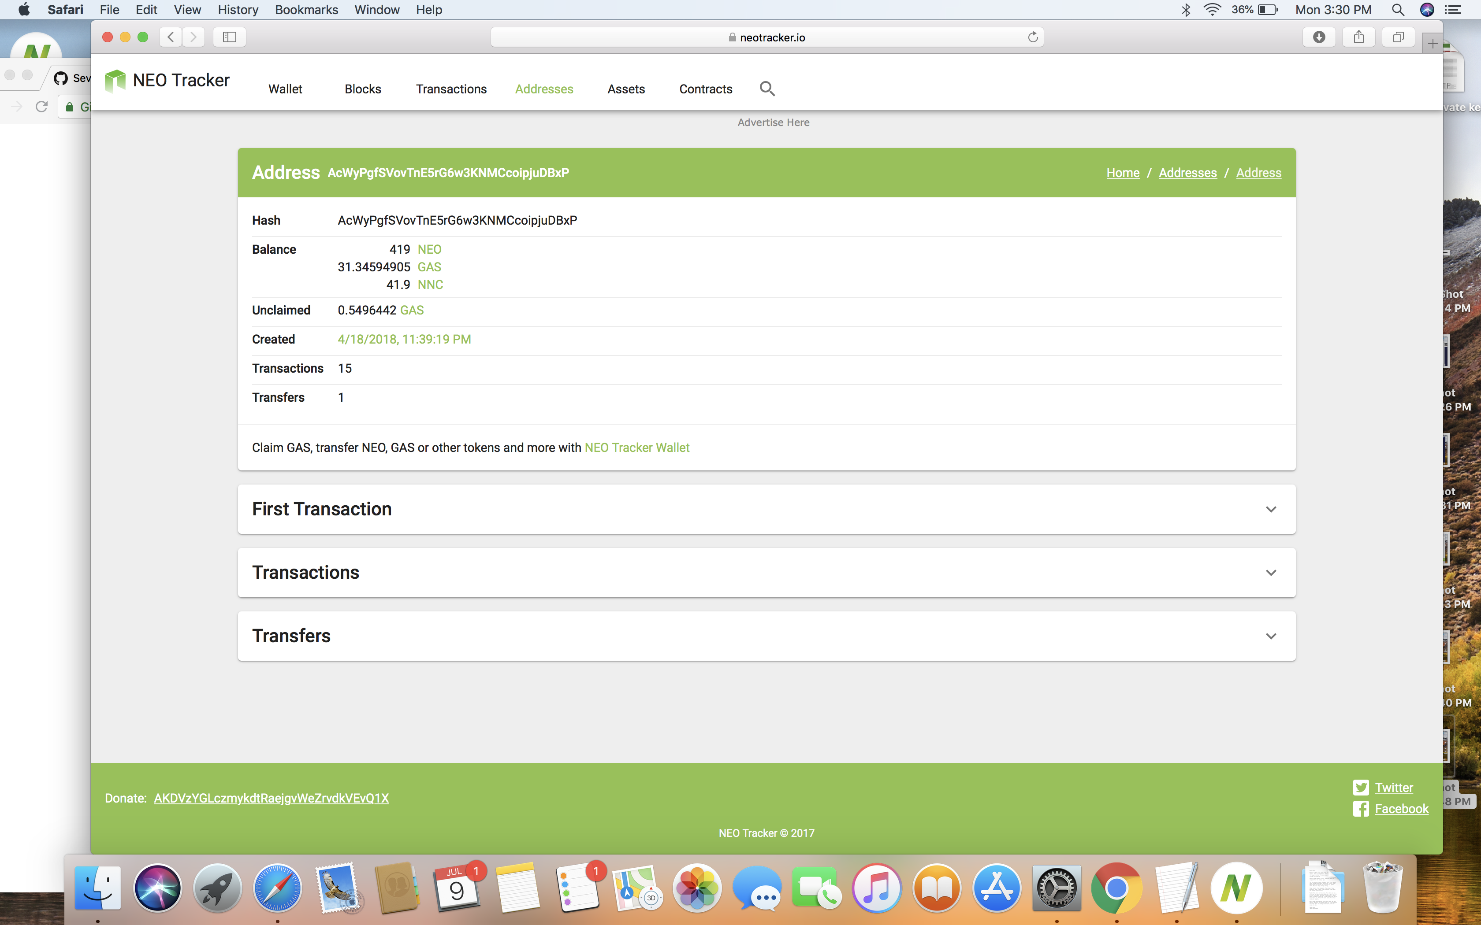Open Safari compass icon in Dock
The height and width of the screenshot is (925, 1481).
pos(277,887)
